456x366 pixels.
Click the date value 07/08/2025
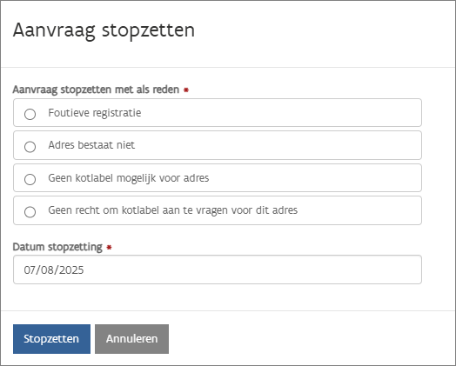54,270
